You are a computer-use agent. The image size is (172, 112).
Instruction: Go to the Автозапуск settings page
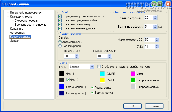pos(17,33)
